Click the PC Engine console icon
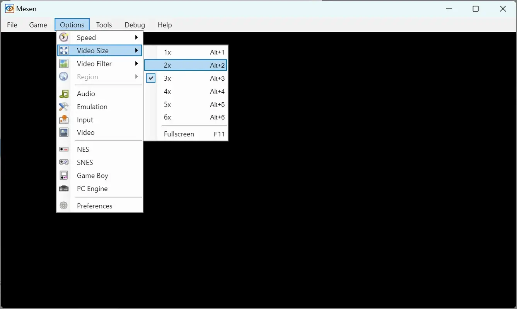Viewport: 517px width, 309px height. [x=63, y=188]
